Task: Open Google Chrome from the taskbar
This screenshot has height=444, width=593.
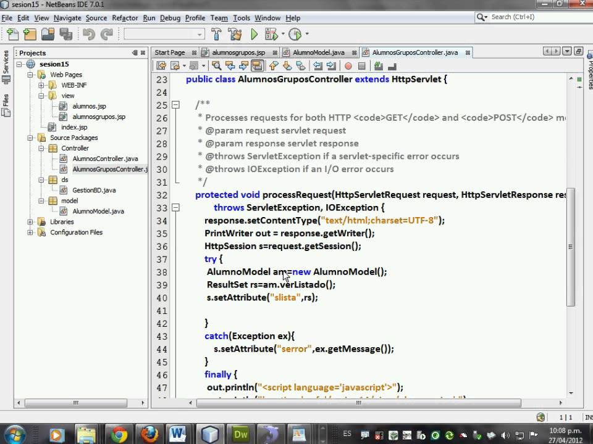Action: (119, 434)
